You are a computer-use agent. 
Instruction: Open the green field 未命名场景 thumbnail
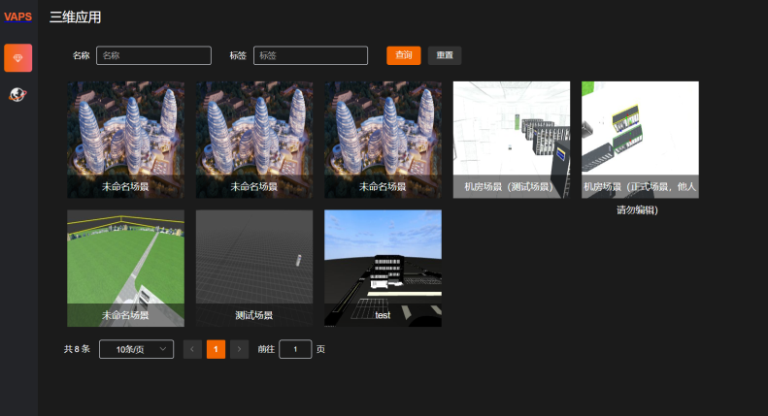coord(125,268)
